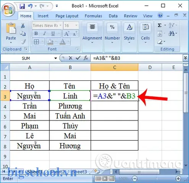
Task: Open the Font dialog launcher
Action: coord(77,49)
